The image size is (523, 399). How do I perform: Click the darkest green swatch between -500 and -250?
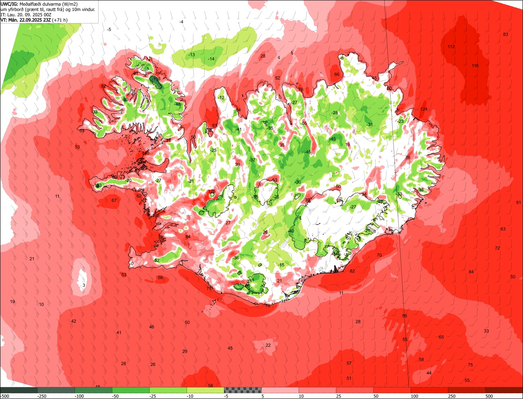click(x=19, y=390)
